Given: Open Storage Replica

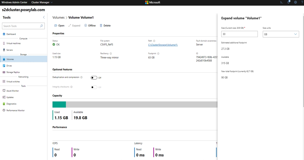Looking at the screenshot, I should [13, 72].
